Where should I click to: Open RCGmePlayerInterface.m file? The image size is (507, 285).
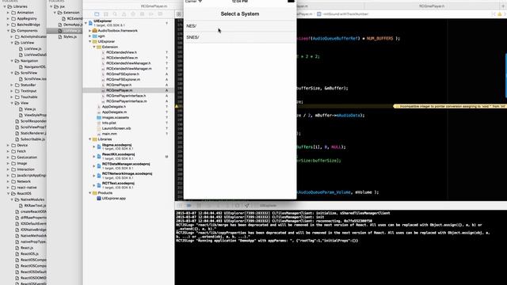pos(127,101)
